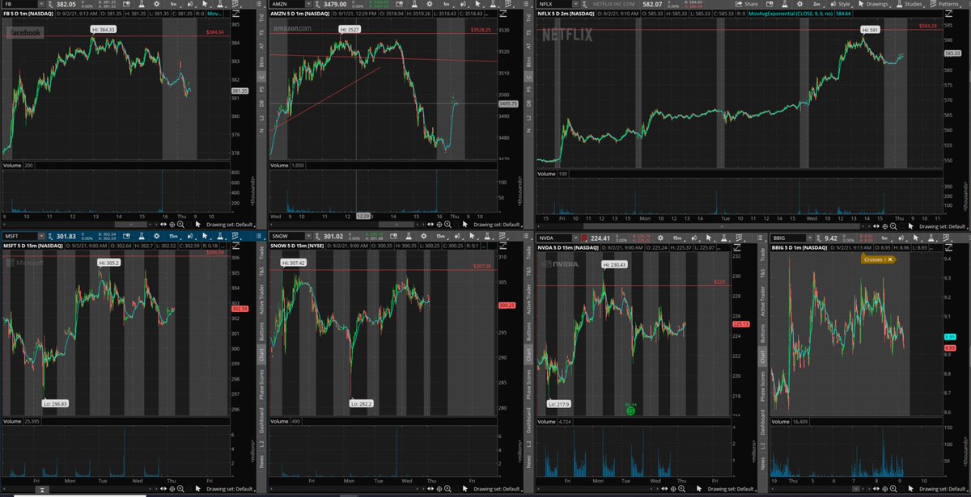Open the Share menu in NFLX chart
This screenshot has height=497, width=971.
(x=747, y=4)
